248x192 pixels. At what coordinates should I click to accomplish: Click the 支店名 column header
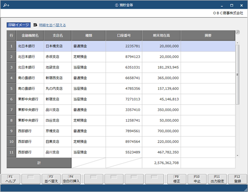pos(58,36)
